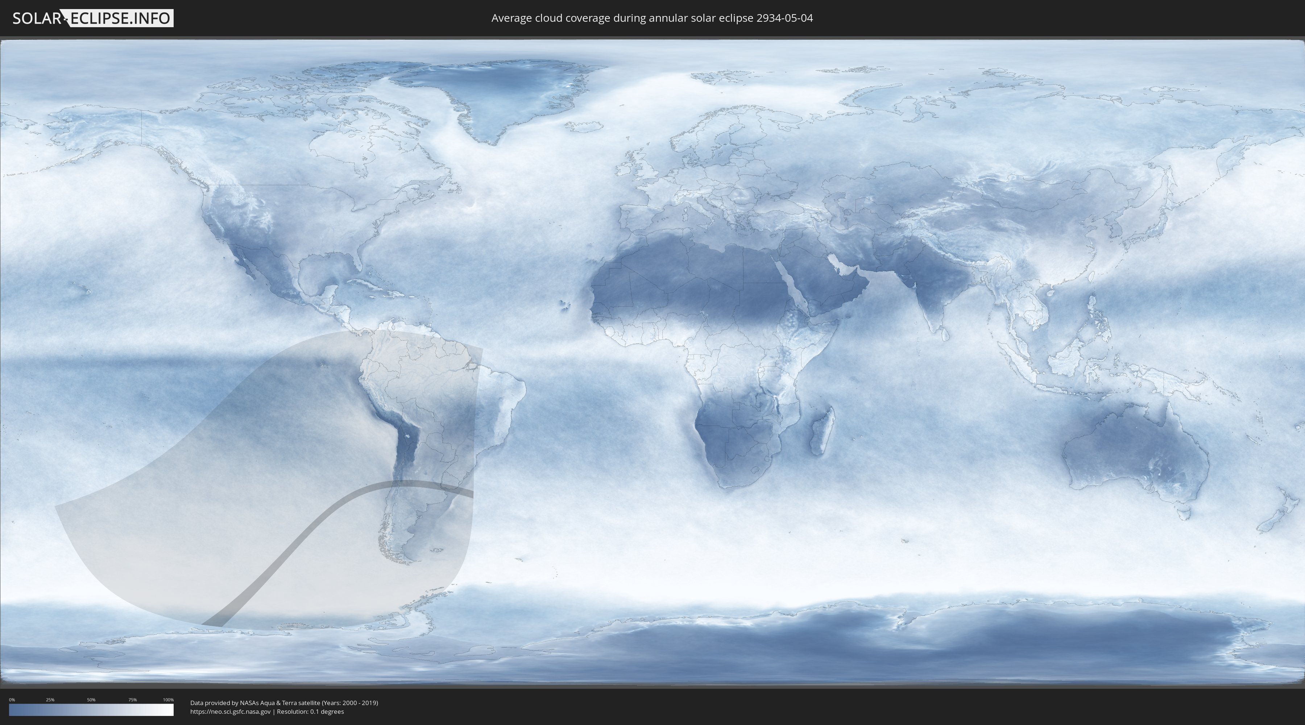Click the 25% legend label
This screenshot has height=725, width=1305.
tap(50, 700)
